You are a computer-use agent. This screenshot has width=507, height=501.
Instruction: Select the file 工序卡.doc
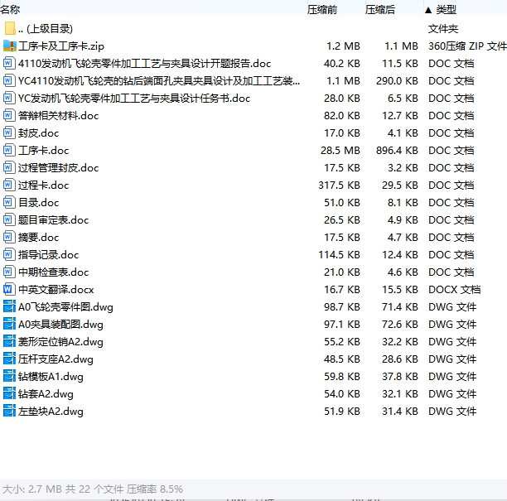click(43, 151)
